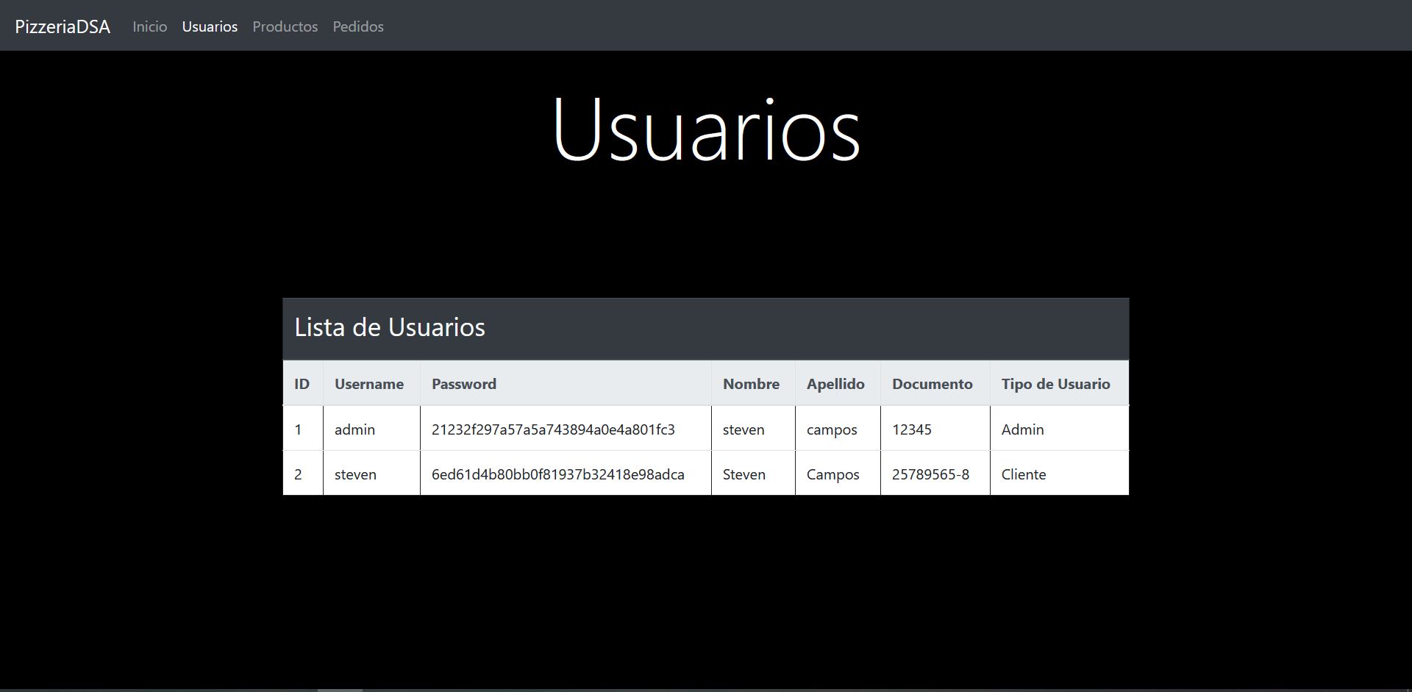Click the horizontal scrollbar thumb at the bottom
1412x692 pixels.
point(340,690)
